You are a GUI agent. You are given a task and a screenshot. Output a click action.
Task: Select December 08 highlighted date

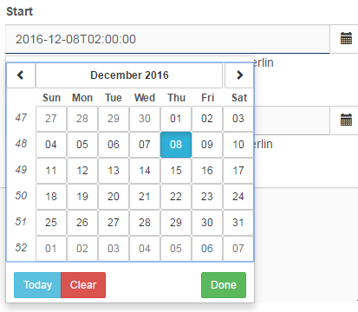click(x=176, y=145)
